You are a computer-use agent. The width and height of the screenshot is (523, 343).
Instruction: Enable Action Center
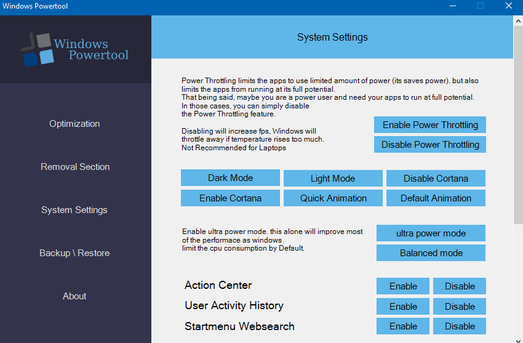[x=403, y=286]
